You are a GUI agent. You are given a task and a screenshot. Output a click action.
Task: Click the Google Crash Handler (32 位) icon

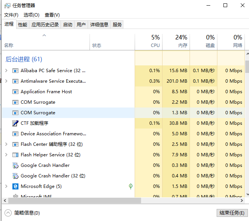[15, 176]
